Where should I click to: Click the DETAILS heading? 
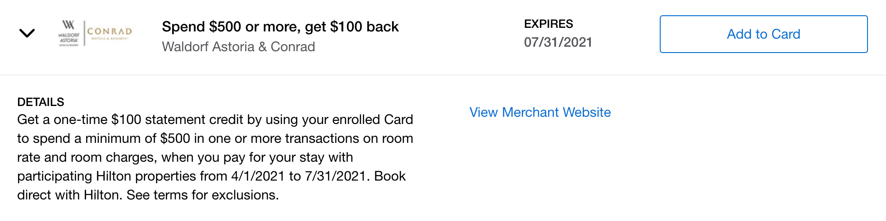41,102
